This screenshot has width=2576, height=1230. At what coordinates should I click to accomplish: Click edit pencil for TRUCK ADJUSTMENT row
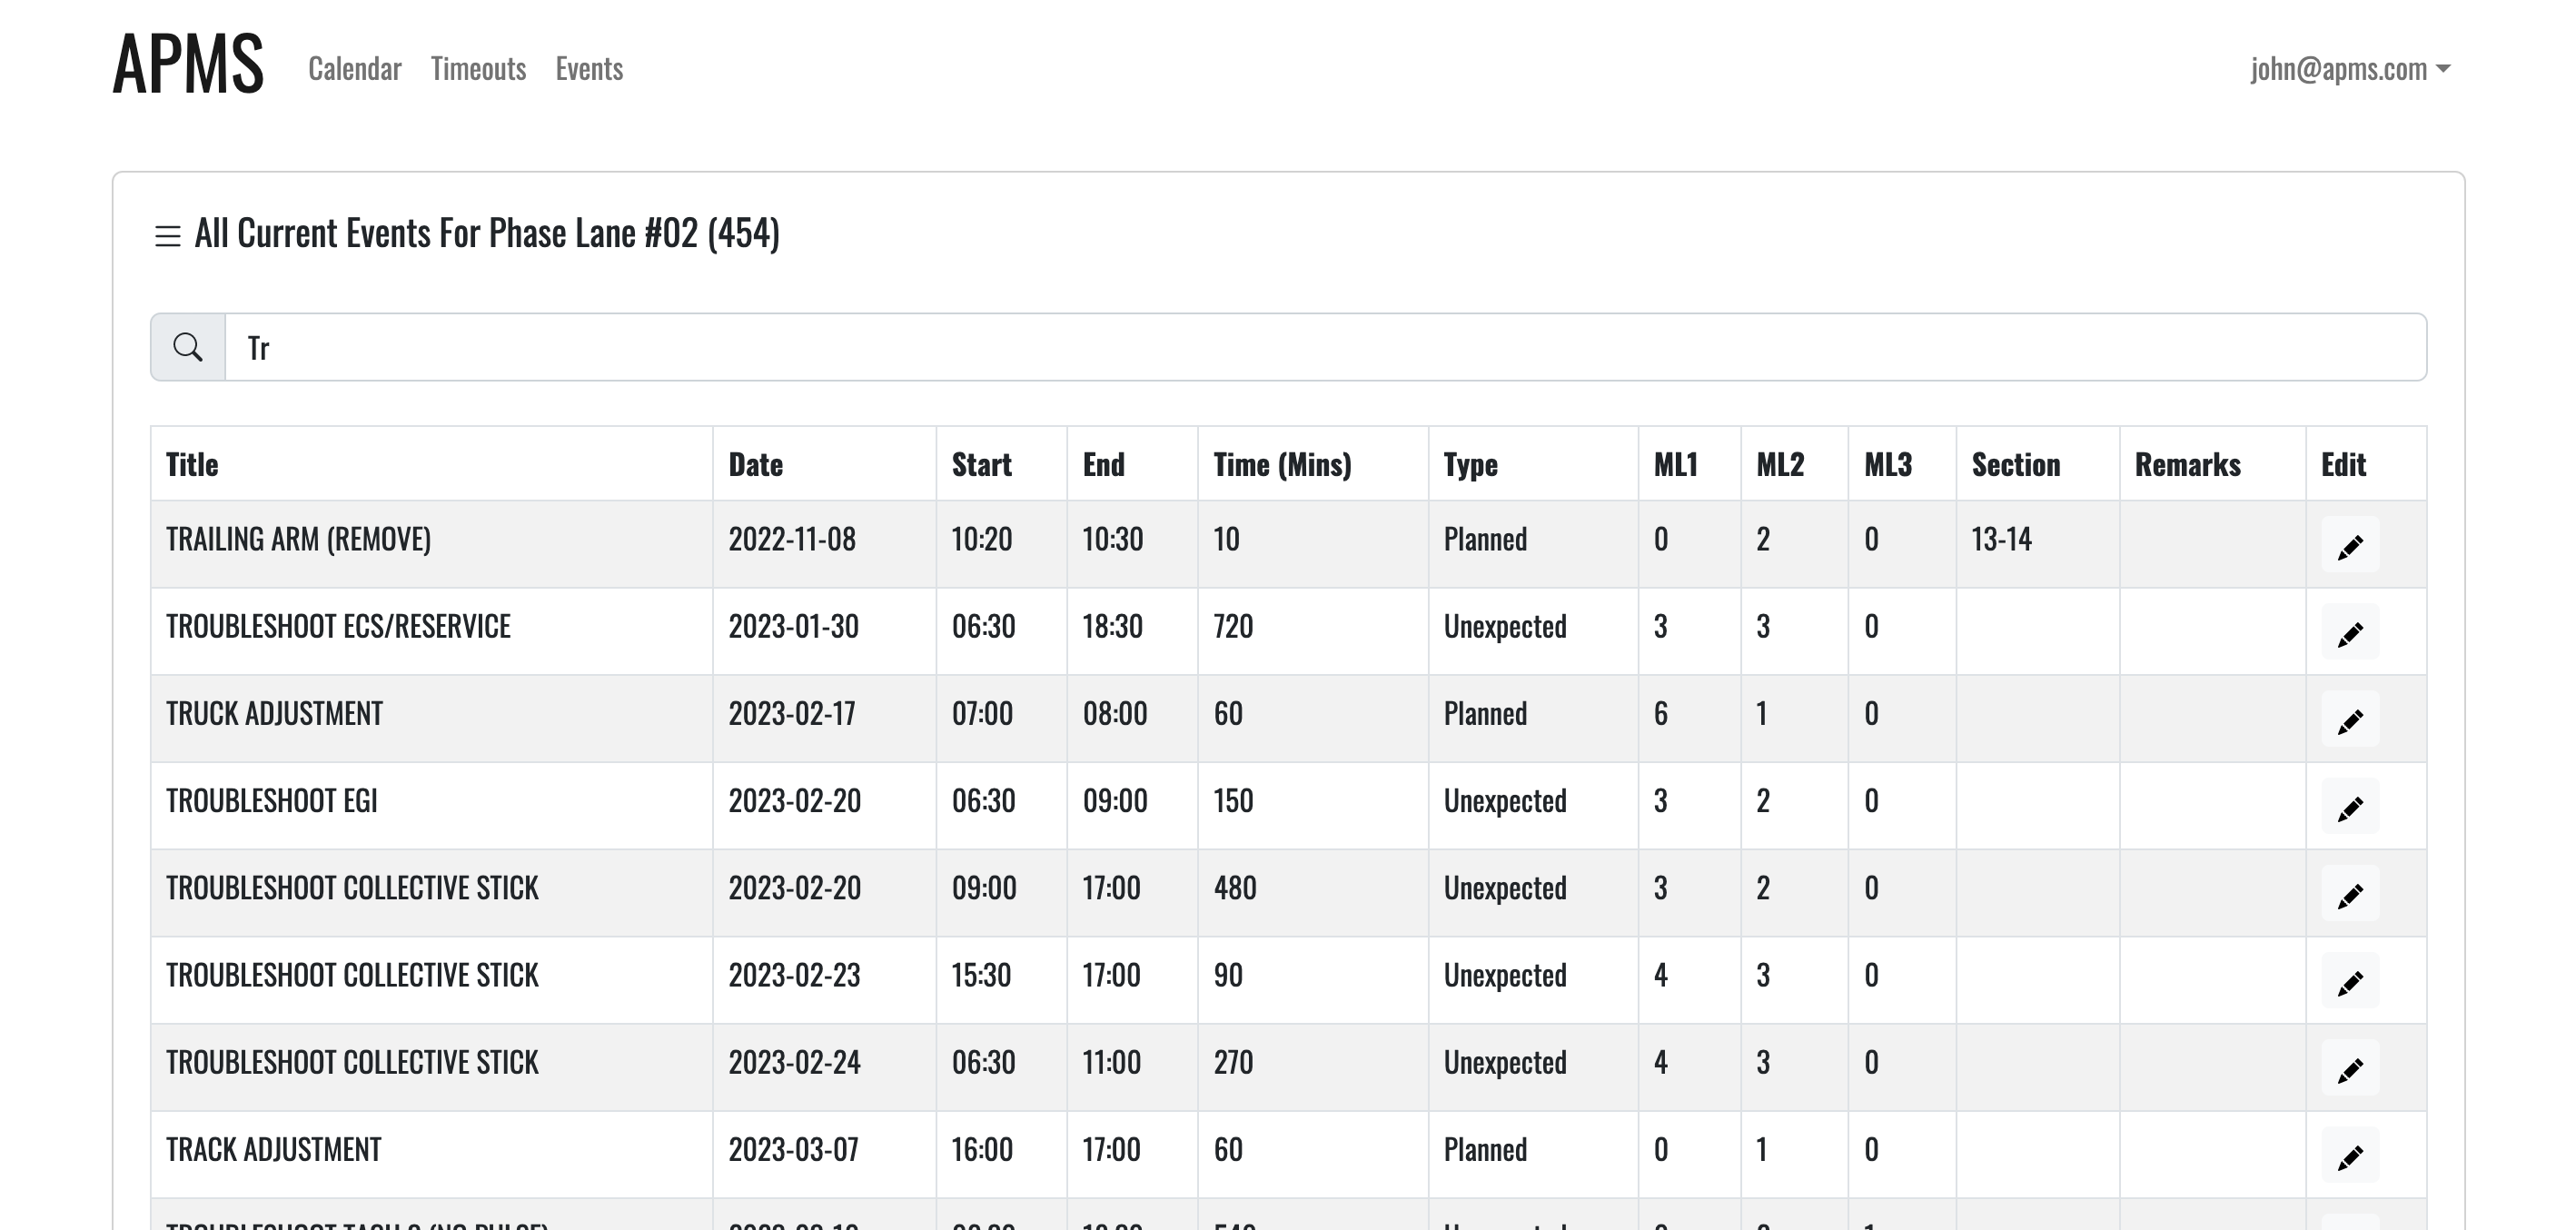tap(2349, 719)
